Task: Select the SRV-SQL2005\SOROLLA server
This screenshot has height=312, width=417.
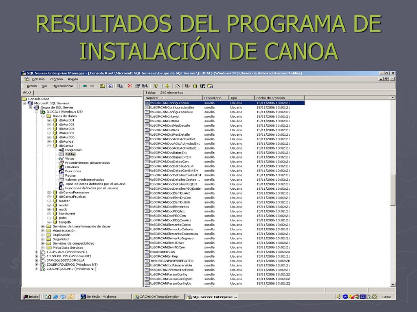Action: tap(66, 260)
